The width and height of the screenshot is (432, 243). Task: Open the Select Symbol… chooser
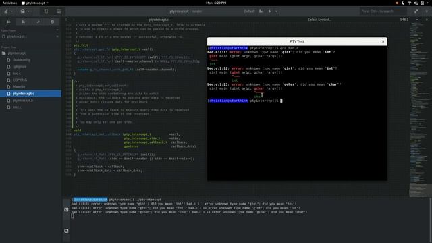point(319,20)
